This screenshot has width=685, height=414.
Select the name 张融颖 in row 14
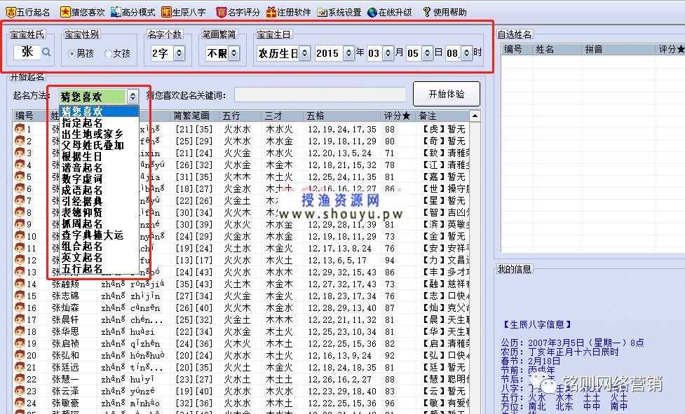65,284
